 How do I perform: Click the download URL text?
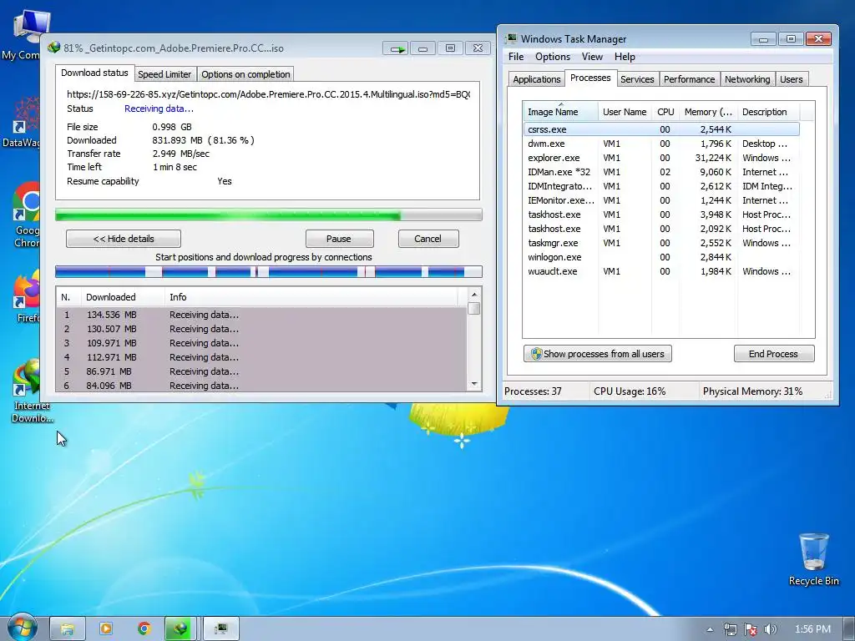(x=268, y=94)
